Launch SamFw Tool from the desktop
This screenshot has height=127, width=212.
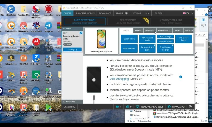click(36, 27)
